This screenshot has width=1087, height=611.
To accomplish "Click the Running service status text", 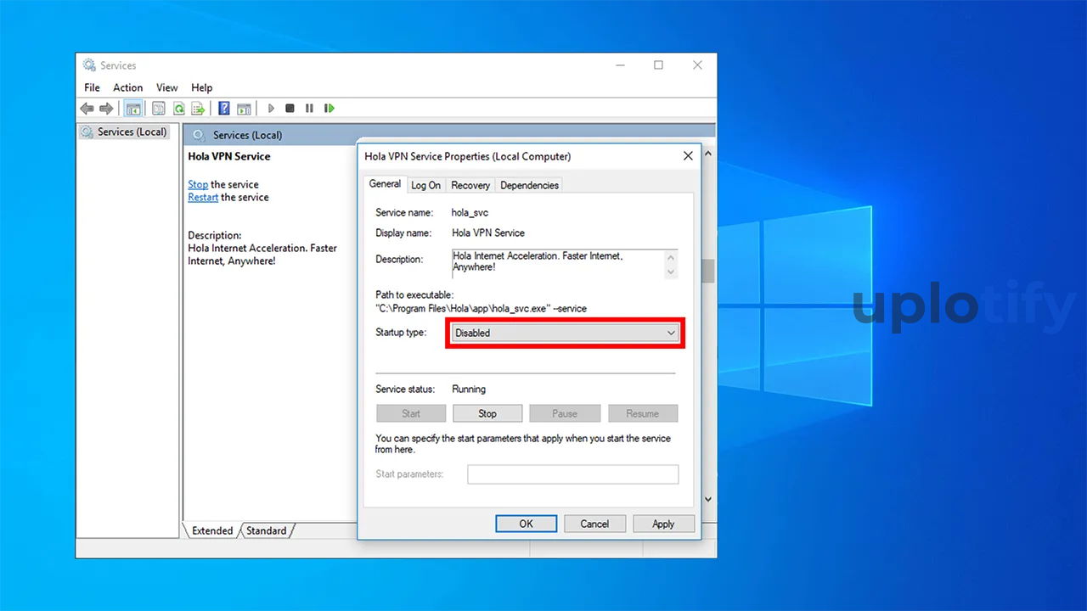I will pos(469,390).
